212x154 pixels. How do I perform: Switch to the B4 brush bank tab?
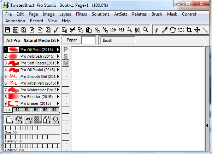(36, 110)
